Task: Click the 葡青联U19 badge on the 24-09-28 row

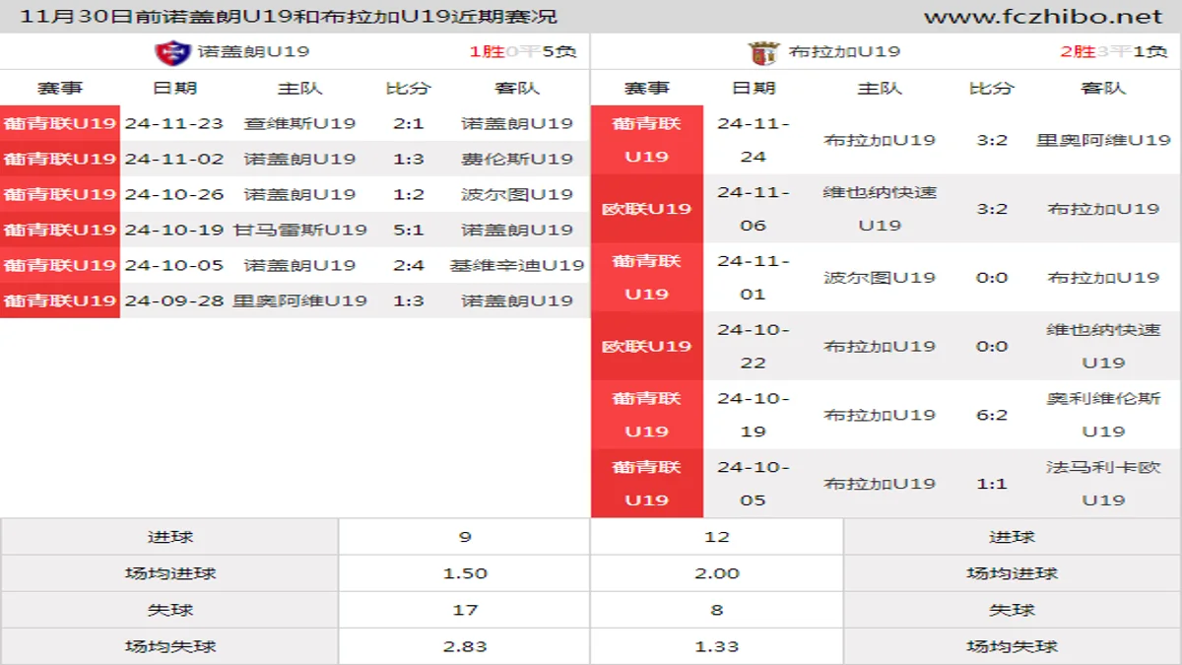Action: tap(60, 300)
